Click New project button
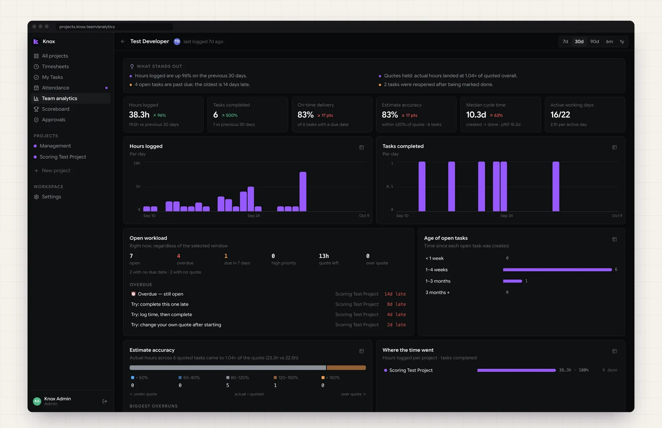The width and height of the screenshot is (662, 428). pyautogui.click(x=71, y=171)
